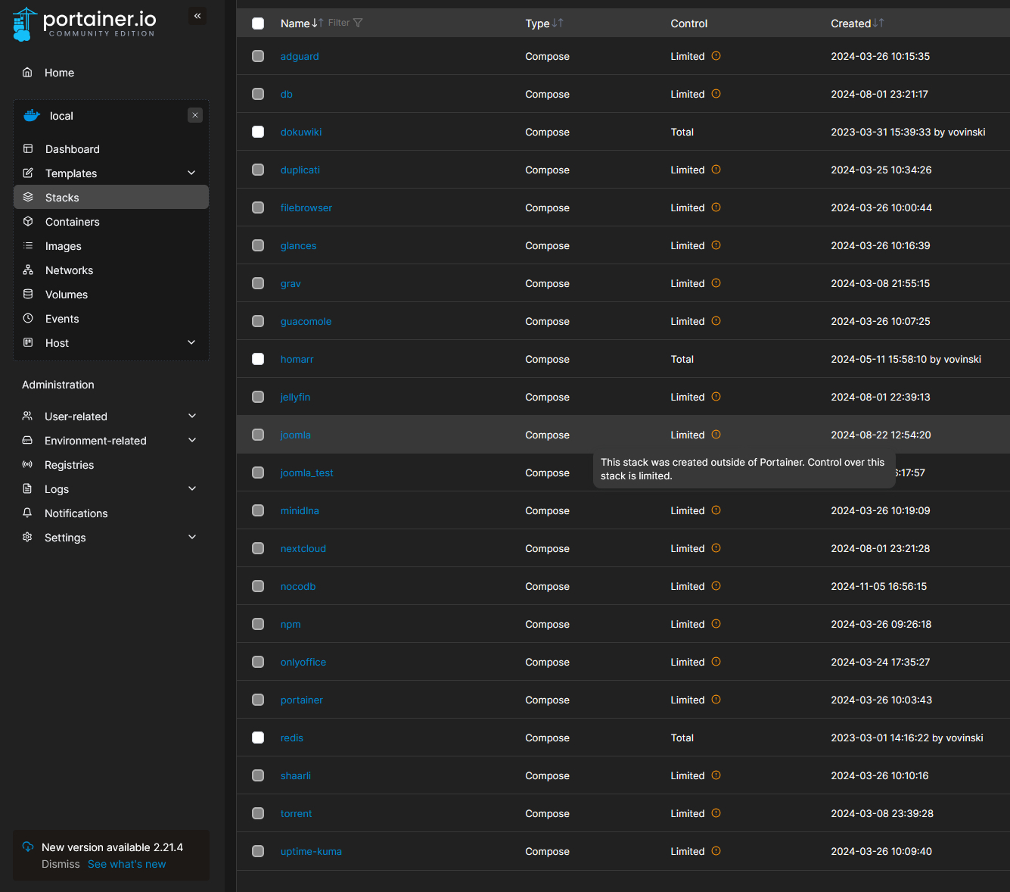Viewport: 1010px width, 892px height.
Task: Toggle the select-all checkbox in header
Action: 258,23
